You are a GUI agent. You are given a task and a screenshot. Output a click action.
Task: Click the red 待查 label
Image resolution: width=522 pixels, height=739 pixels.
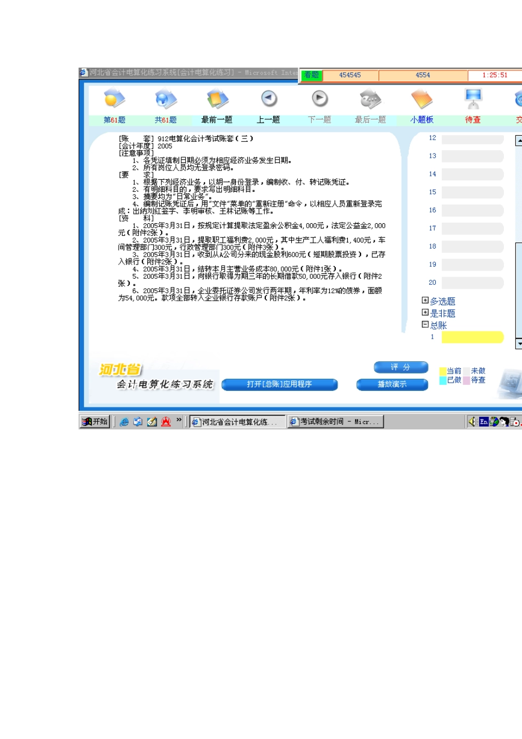473,120
